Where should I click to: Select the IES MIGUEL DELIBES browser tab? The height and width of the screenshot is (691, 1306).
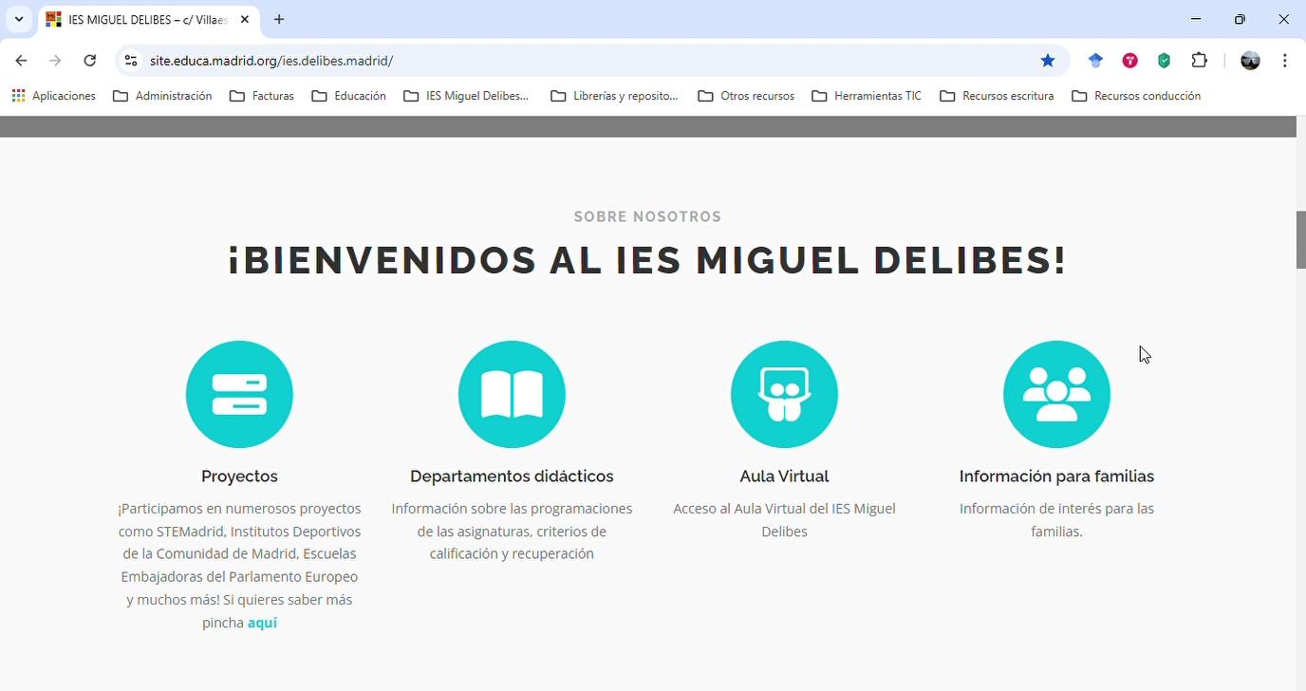[148, 20]
